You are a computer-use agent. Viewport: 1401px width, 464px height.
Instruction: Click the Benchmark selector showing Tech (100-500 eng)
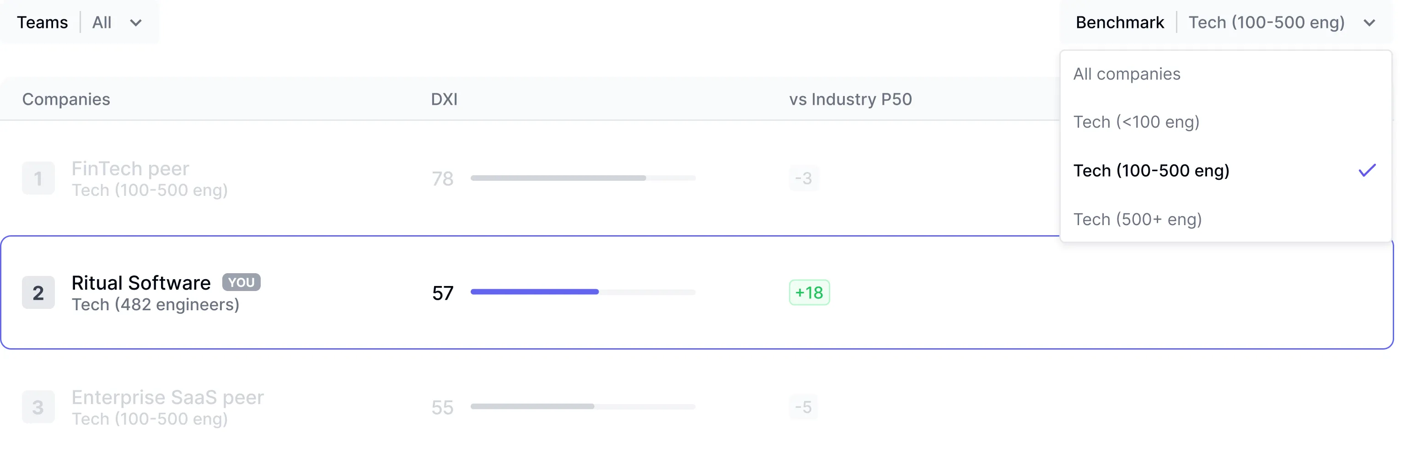[1266, 22]
